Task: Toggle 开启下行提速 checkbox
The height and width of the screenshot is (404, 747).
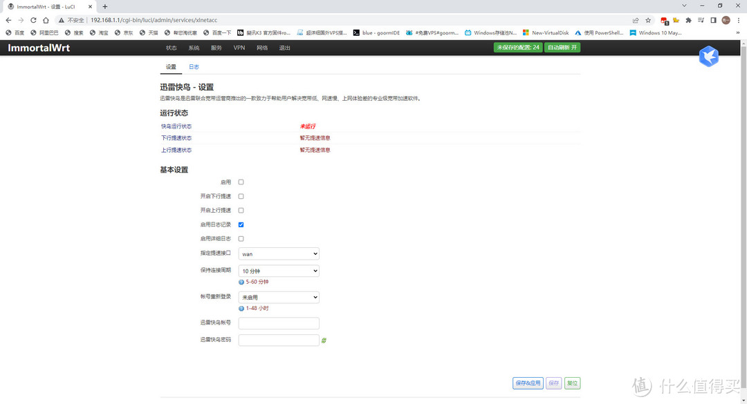Action: pos(241,196)
